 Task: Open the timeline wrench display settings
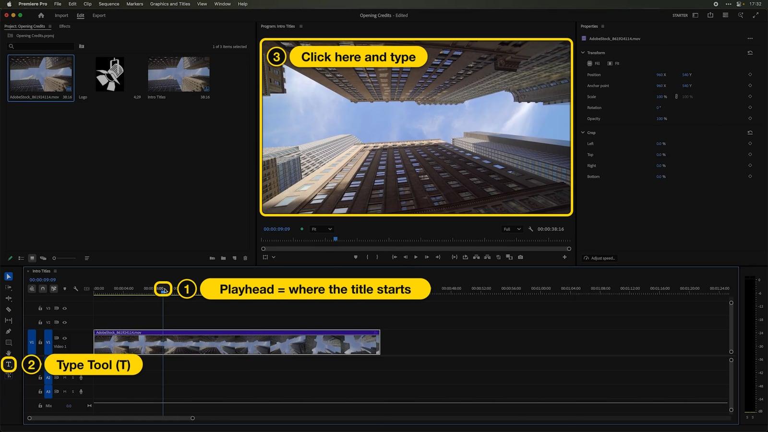click(76, 289)
